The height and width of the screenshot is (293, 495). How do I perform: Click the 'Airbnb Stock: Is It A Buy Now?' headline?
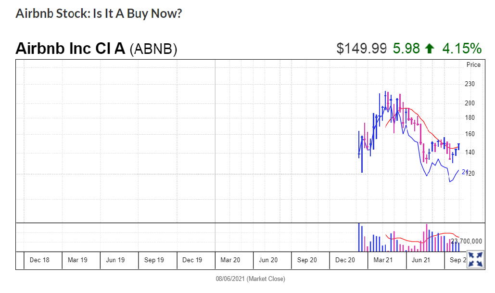99,13
